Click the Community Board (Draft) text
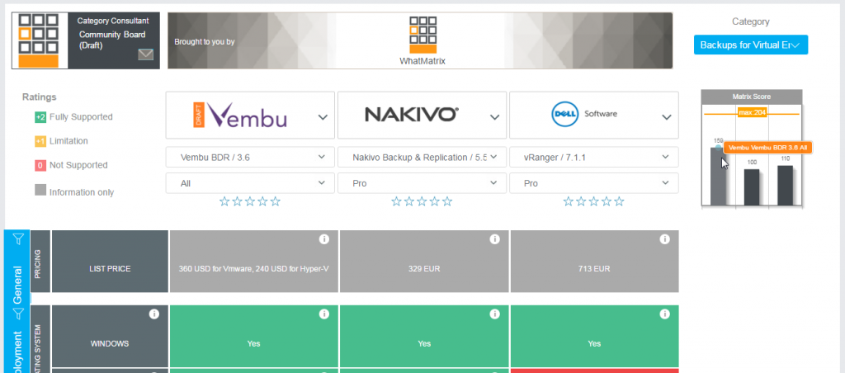The image size is (845, 373). tap(112, 40)
